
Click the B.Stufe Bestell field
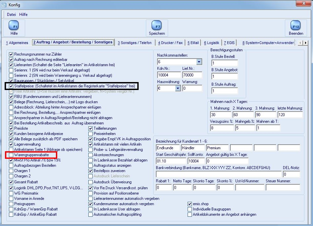225,63
